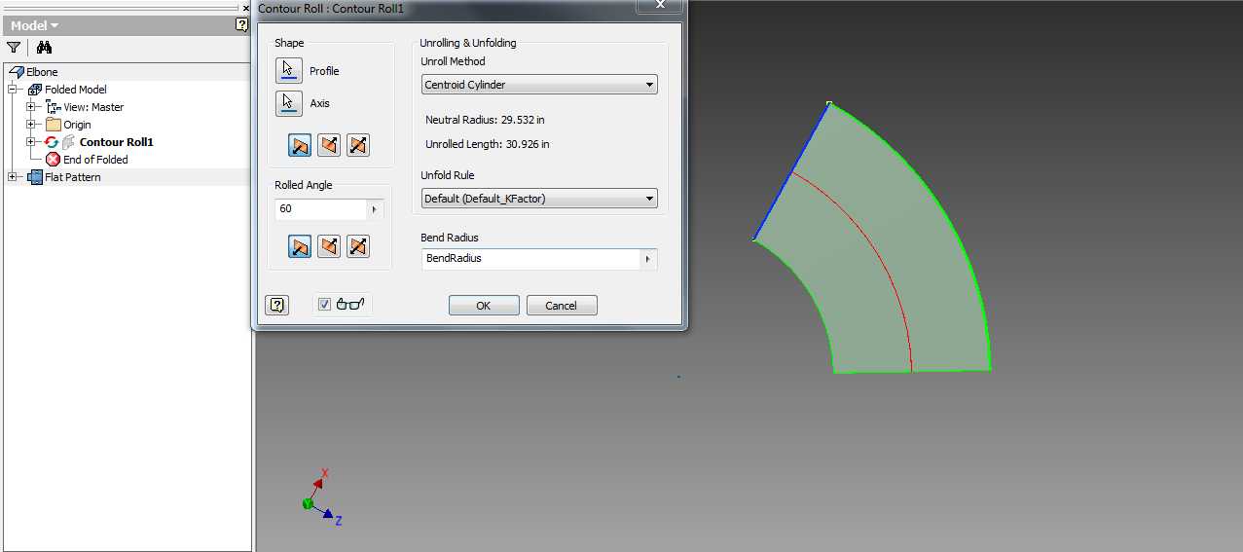Select End of Folded label
1243x552 pixels.
click(x=96, y=160)
